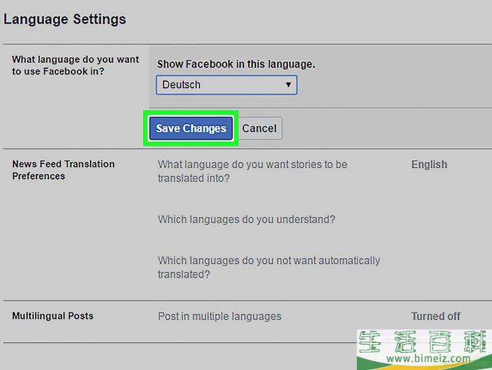Select the Language Settings heading

coord(65,19)
